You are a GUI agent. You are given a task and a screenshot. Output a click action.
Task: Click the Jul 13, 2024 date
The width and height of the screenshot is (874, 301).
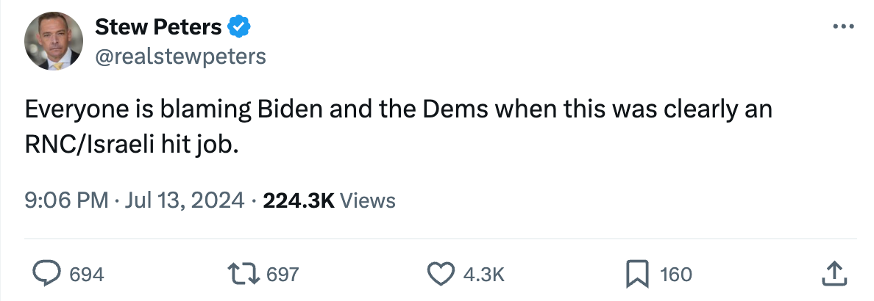point(185,200)
